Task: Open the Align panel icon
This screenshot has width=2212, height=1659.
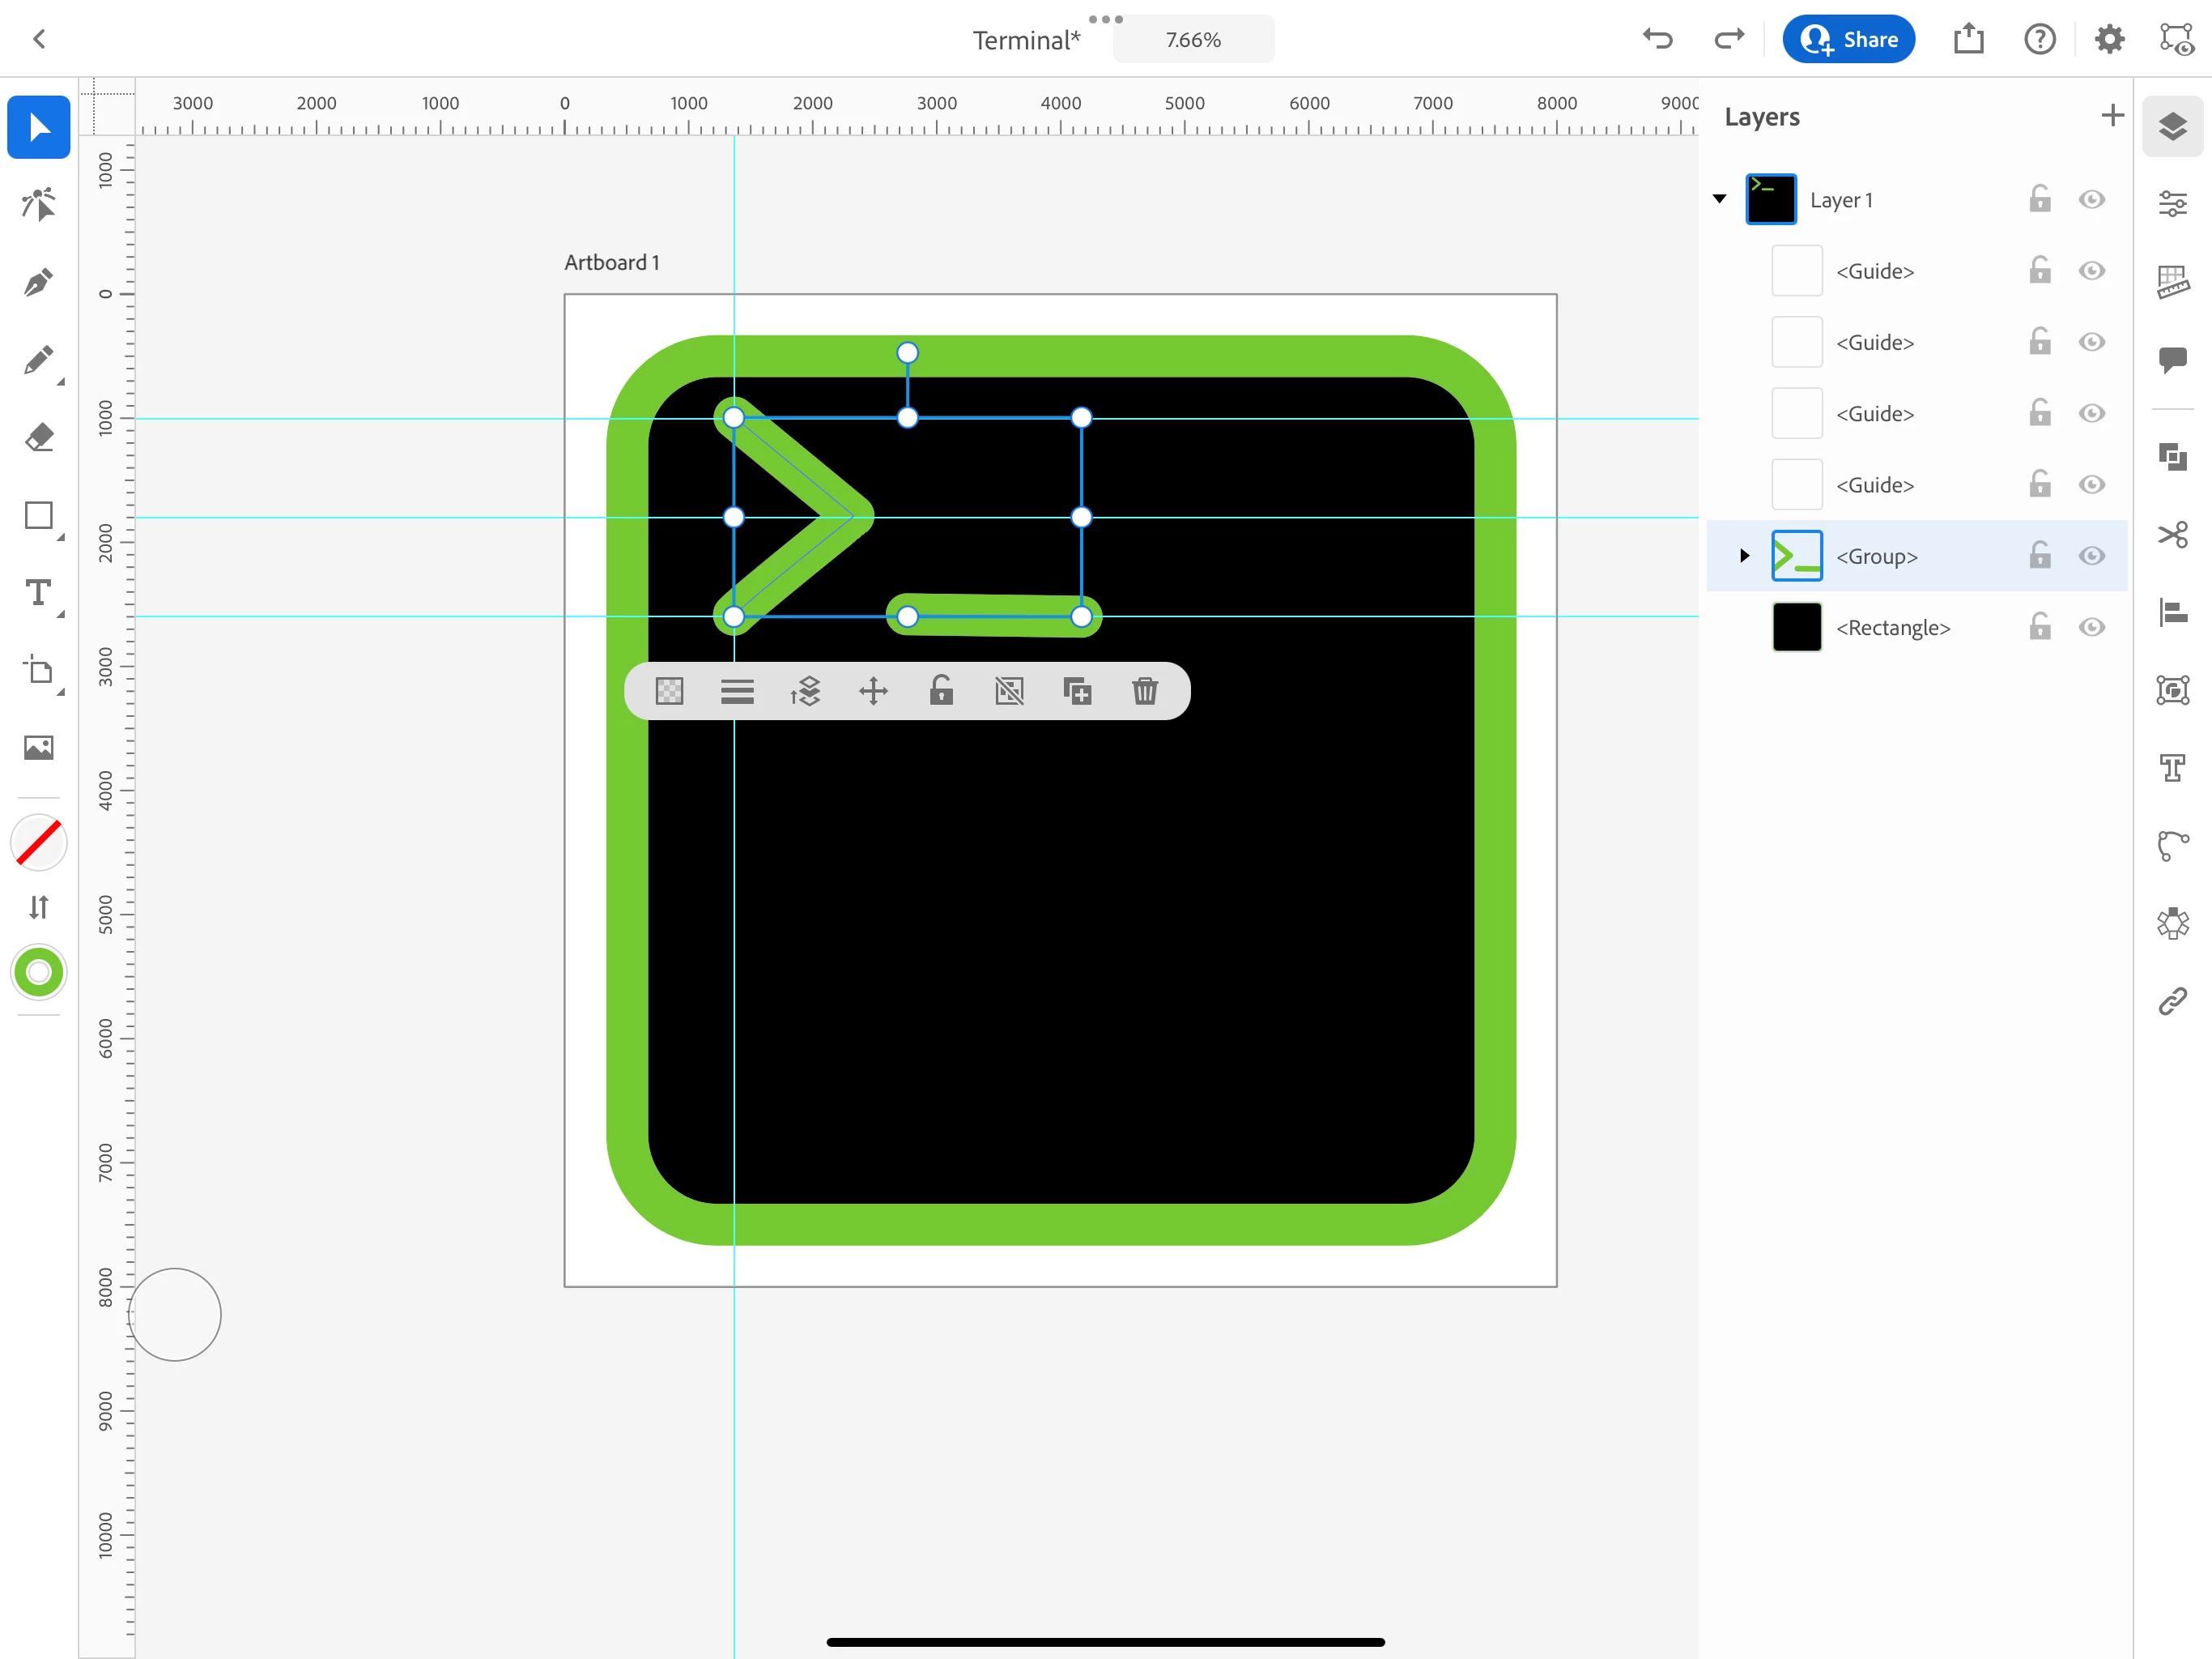Action: click(2172, 612)
